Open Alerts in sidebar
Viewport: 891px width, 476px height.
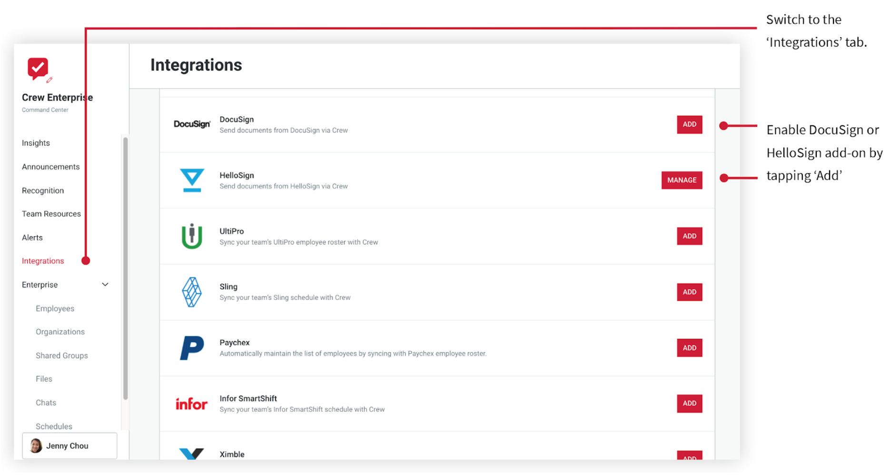click(x=32, y=238)
